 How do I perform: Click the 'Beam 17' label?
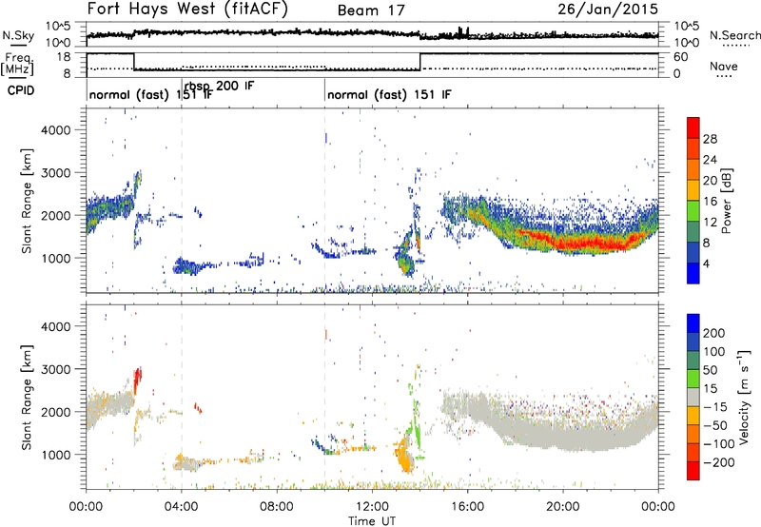(x=371, y=10)
